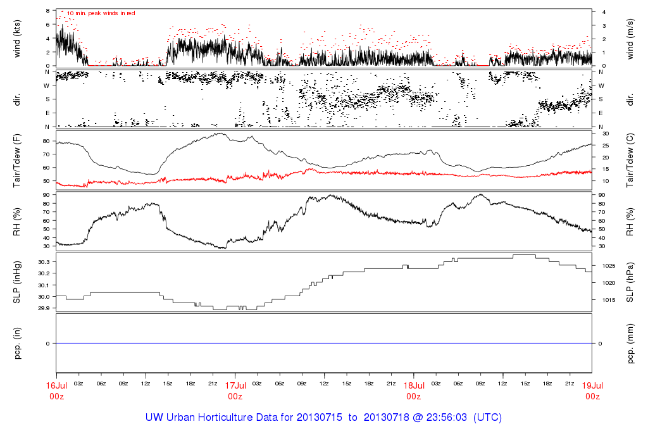This screenshot has height=443, width=648.
Task: Click the '18Jul 00z' date label
Action: [x=414, y=391]
